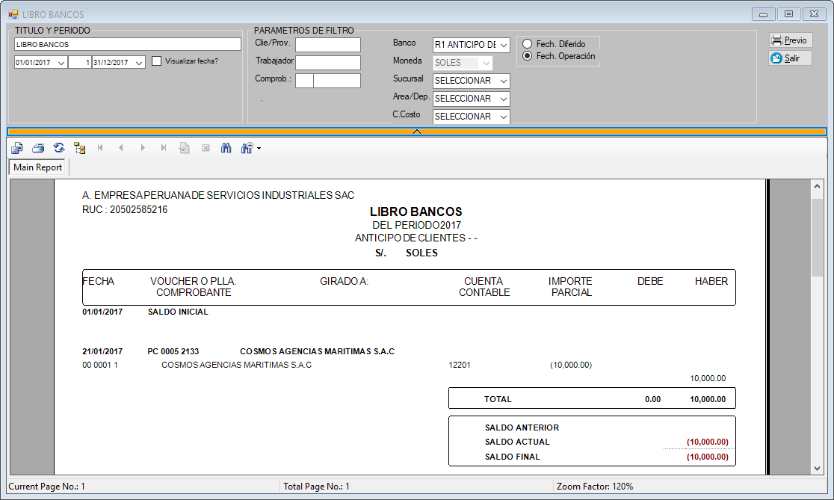Click 'Current Page No.: 1' status text

coord(47,486)
